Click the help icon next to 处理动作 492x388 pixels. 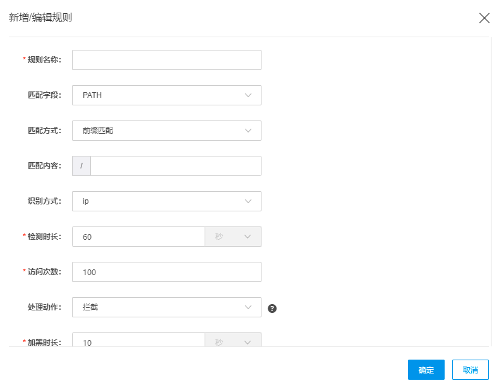(x=272, y=308)
